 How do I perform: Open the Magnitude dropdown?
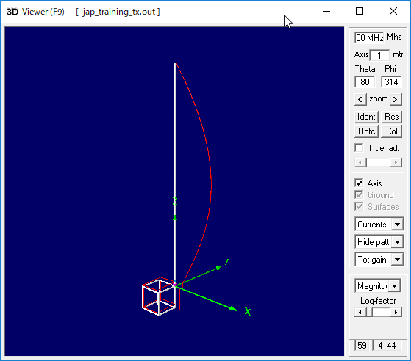395,286
